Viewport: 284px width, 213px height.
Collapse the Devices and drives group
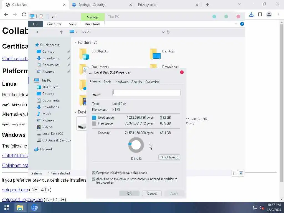(x=75, y=112)
